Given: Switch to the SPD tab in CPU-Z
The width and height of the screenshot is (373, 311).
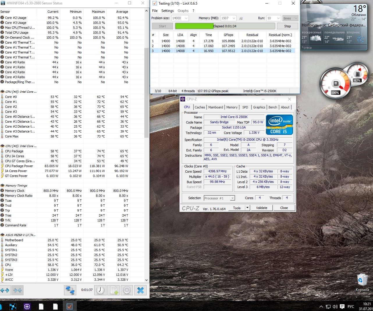Looking at the screenshot, I should (x=245, y=107).
